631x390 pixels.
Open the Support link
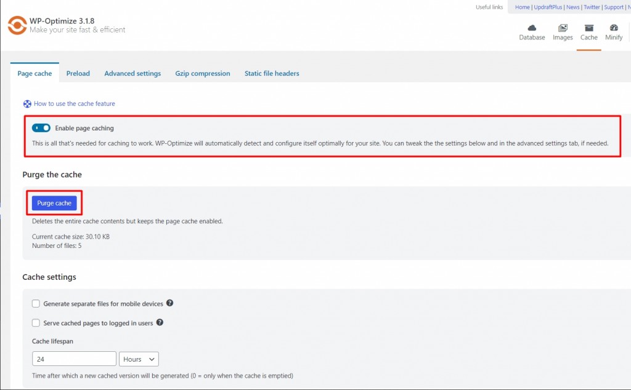(614, 7)
